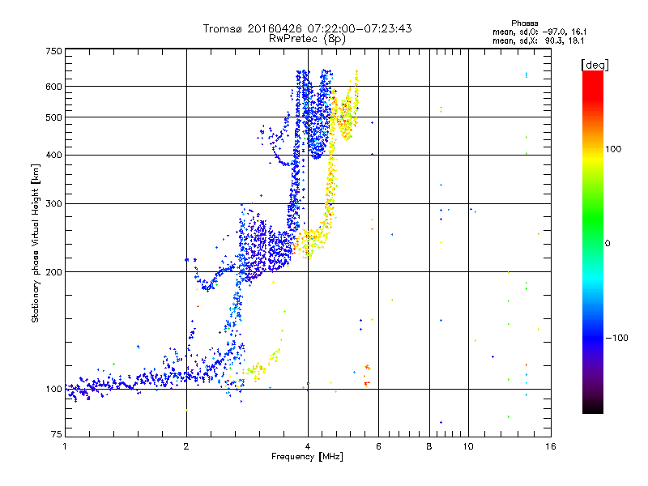Click the y-axis tick label '500'
This screenshot has width=648, height=486.
(53, 117)
